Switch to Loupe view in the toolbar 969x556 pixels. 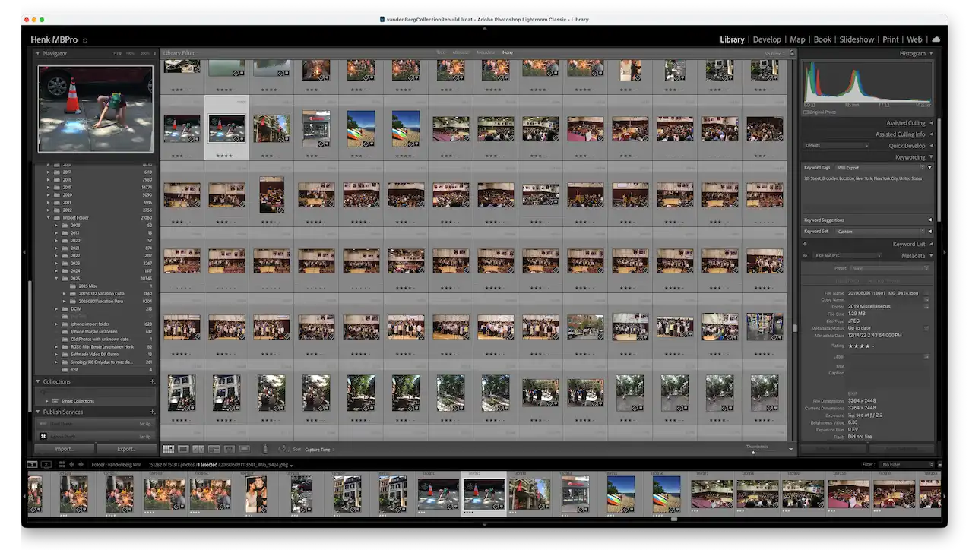tap(183, 450)
